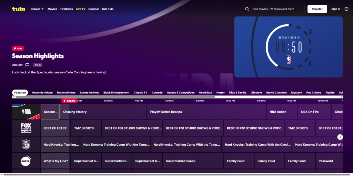
Task: Click the TV-G rating badge
Action: coord(38,65)
